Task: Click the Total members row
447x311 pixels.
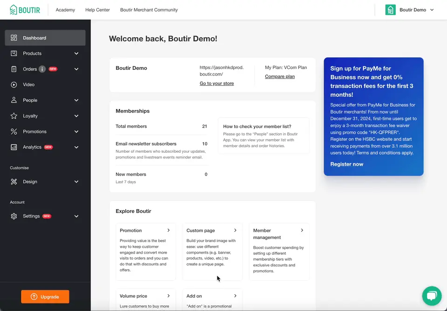Action: point(162,126)
